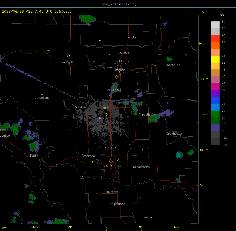The height and width of the screenshot is (231, 236).
Task: Click the HighRiver label
Action: tap(118, 204)
